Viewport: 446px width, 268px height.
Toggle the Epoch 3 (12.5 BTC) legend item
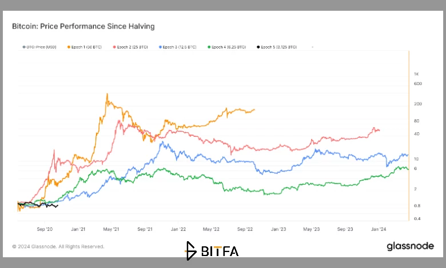(177, 47)
